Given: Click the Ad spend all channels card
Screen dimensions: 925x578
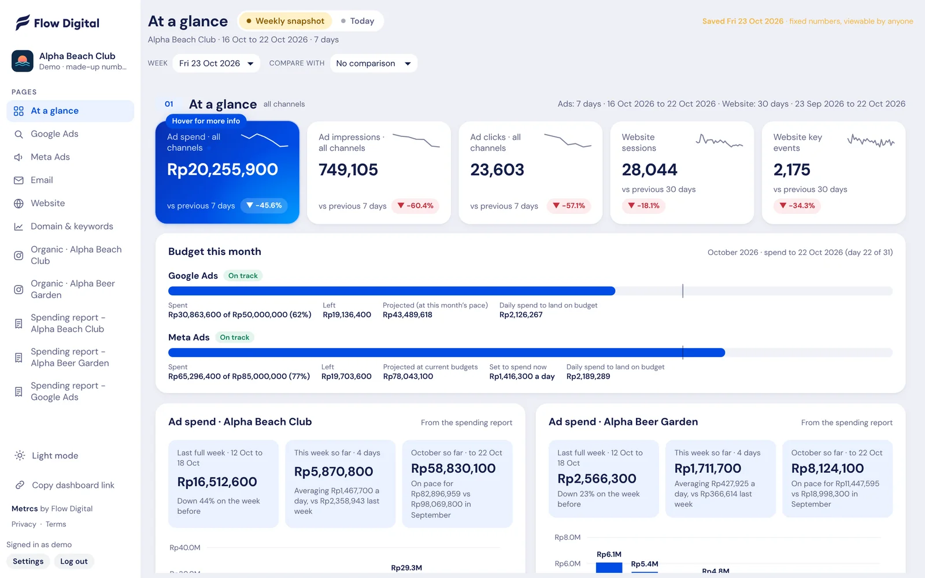Looking at the screenshot, I should tap(227, 172).
